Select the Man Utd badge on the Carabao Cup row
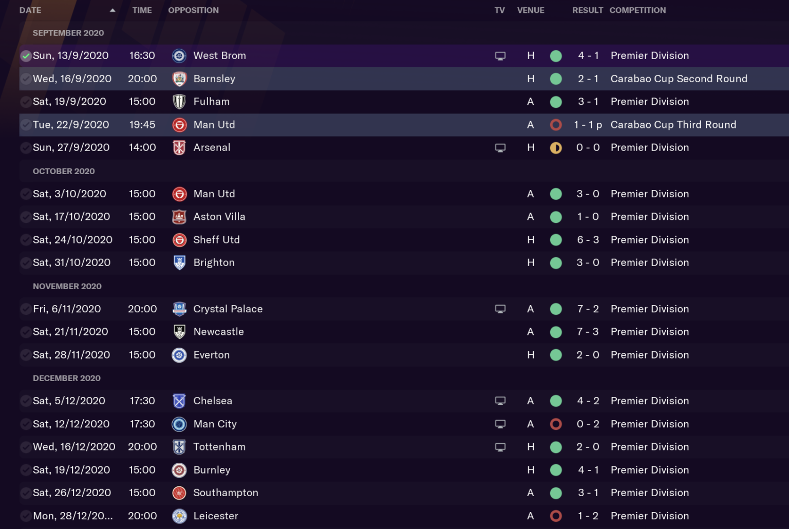789x529 pixels. 179,124
